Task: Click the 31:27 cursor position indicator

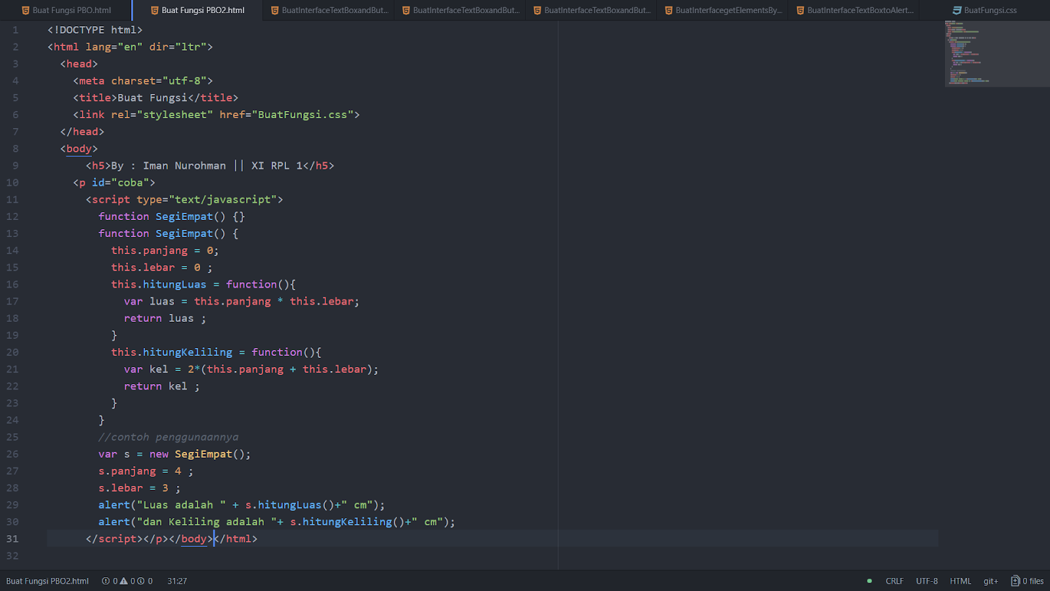Action: coord(177,581)
